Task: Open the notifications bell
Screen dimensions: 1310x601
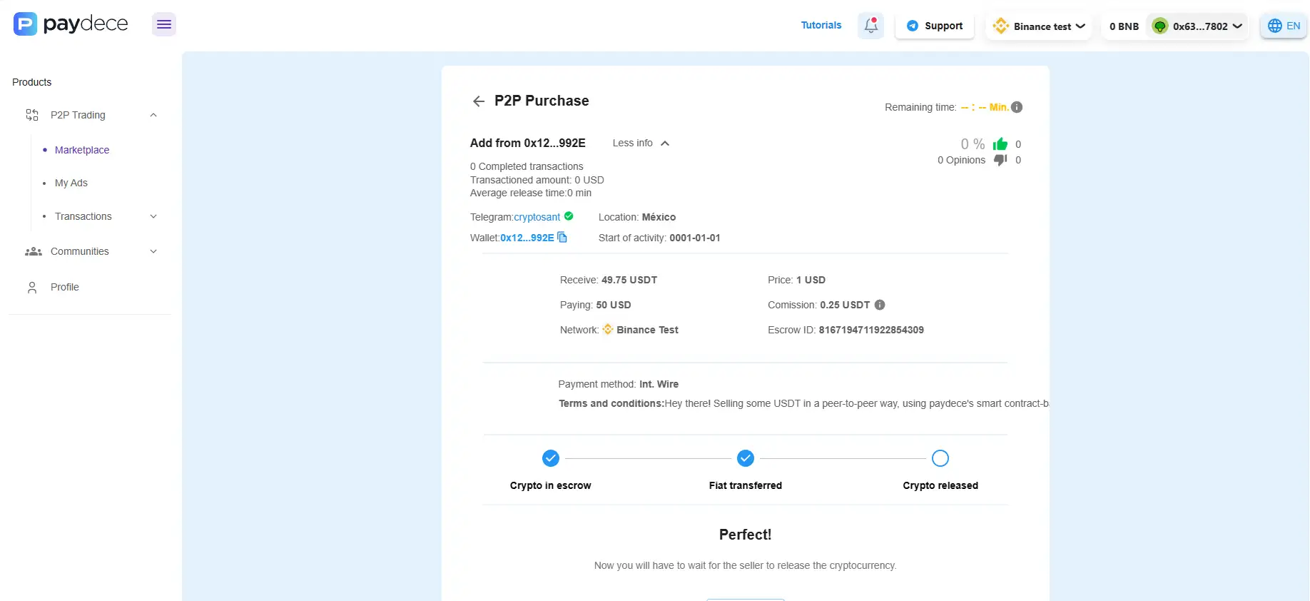Action: (870, 26)
